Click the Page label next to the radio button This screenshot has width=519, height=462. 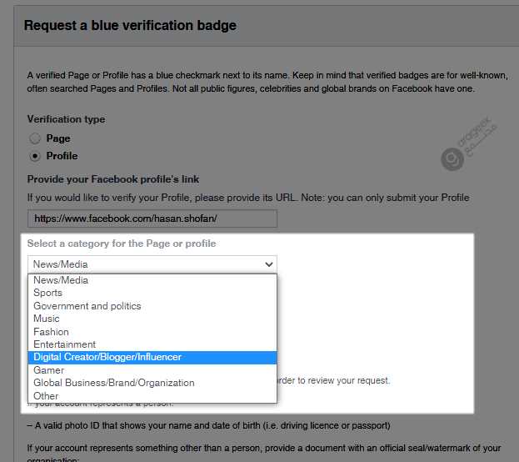(58, 138)
